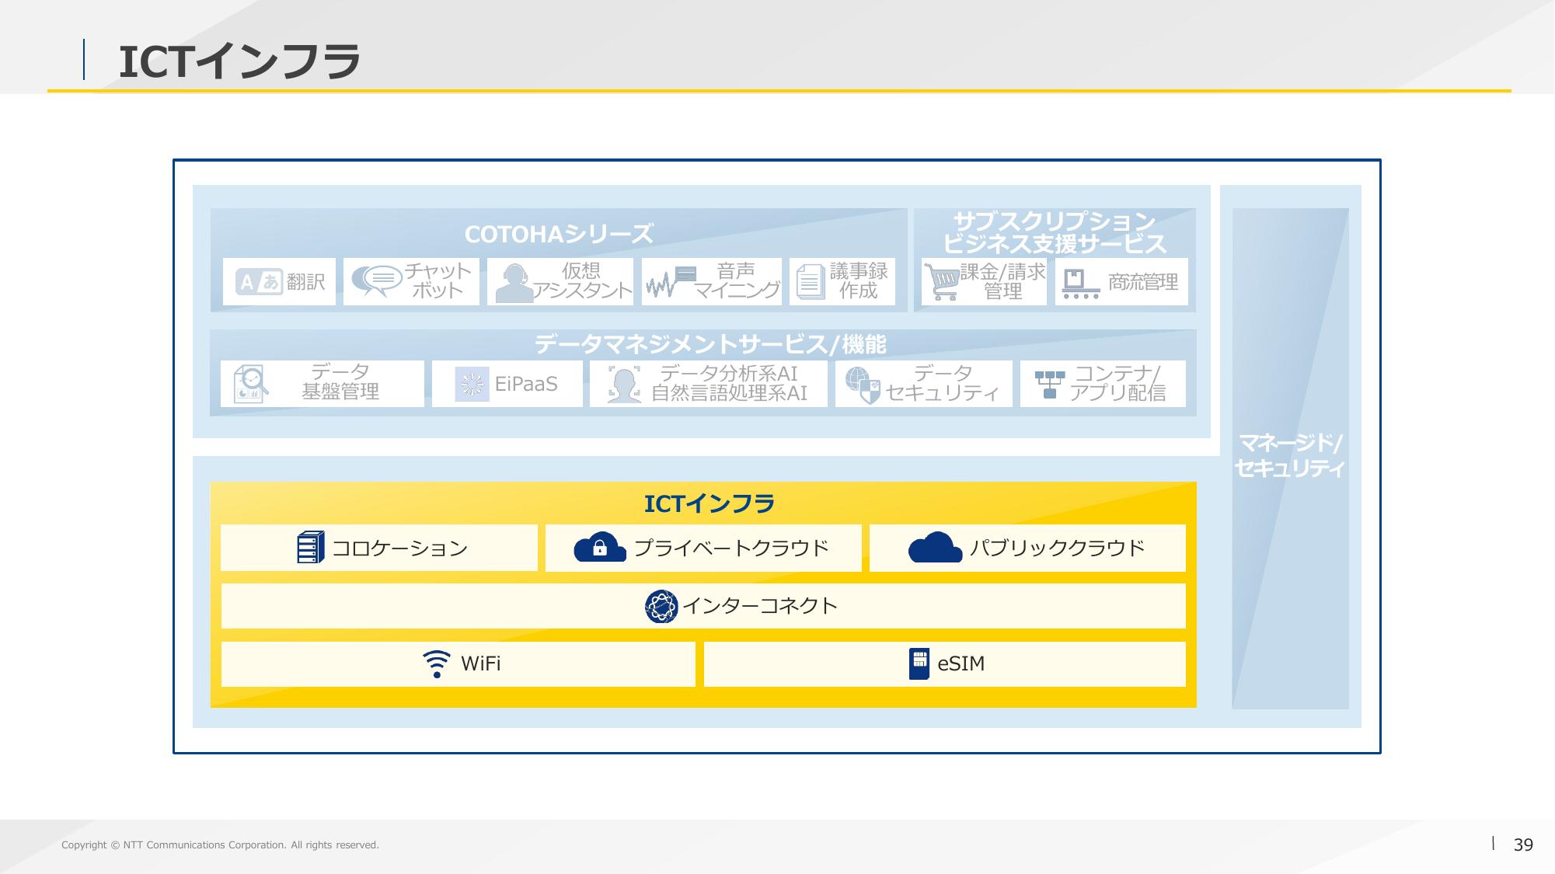Screen dimensions: 1555x874
Task: Click the COTOHAシリーズ heading
Action: click(x=559, y=234)
